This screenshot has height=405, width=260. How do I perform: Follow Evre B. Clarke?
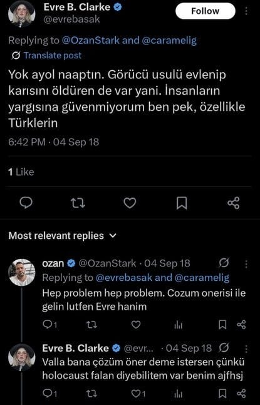205,11
